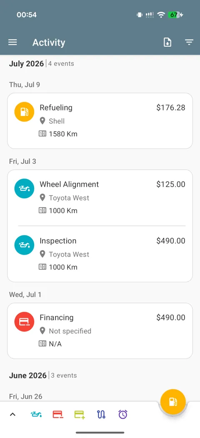Viewport: 200px width, 438px height.
Task: Add an expense with the red card icon
Action: (x=58, y=414)
